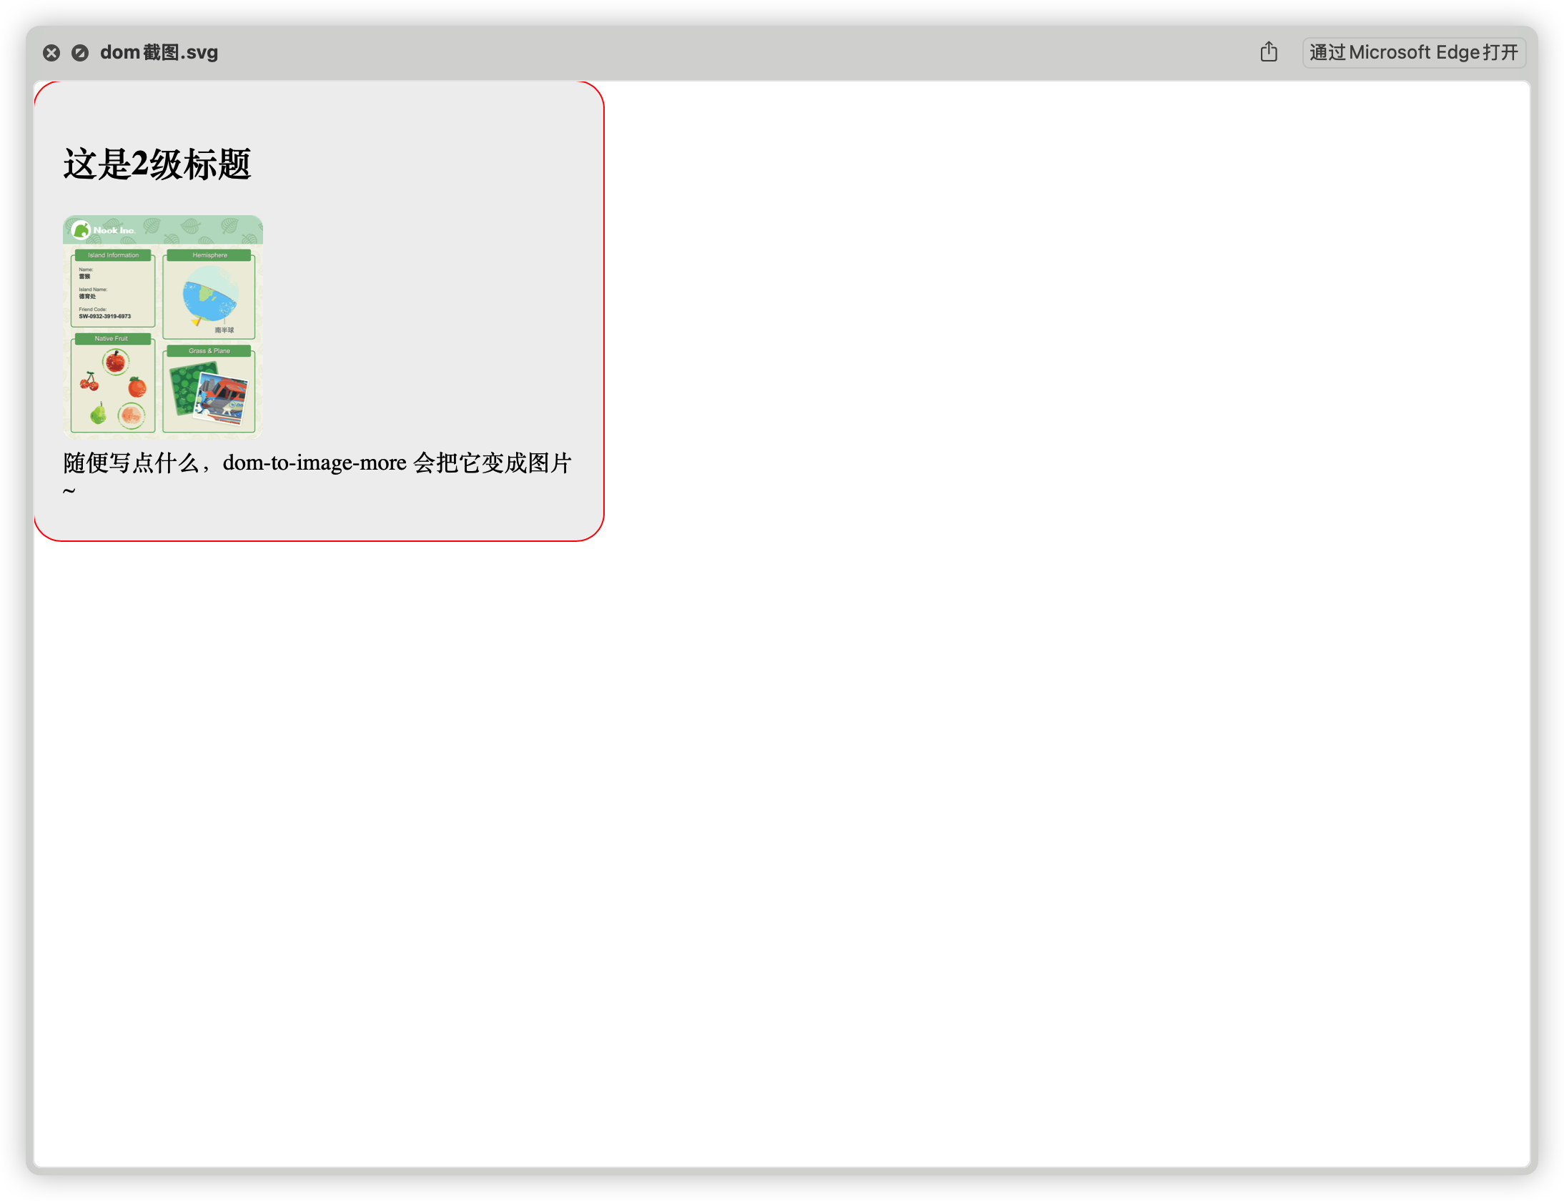Click the 这是2级标题 heading text

[157, 164]
